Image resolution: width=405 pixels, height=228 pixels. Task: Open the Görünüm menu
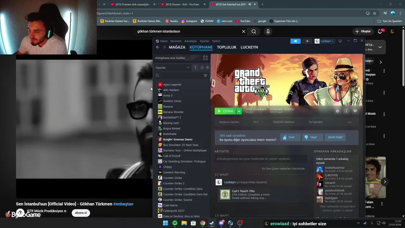point(176,41)
